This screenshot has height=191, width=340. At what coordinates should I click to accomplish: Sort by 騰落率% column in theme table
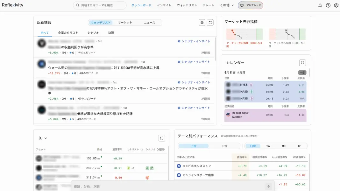pyautogui.click(x=242, y=157)
